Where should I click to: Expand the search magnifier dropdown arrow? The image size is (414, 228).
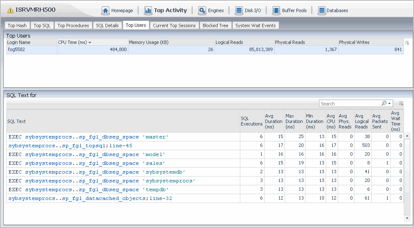[x=390, y=104]
